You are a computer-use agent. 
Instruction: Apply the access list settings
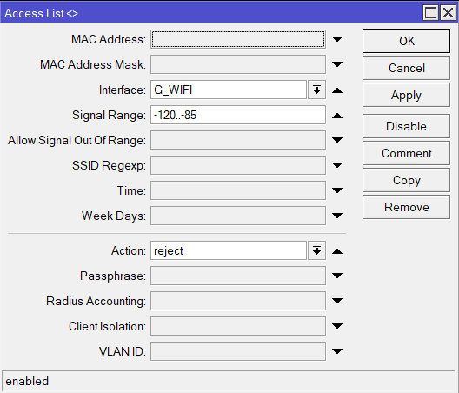coord(406,95)
